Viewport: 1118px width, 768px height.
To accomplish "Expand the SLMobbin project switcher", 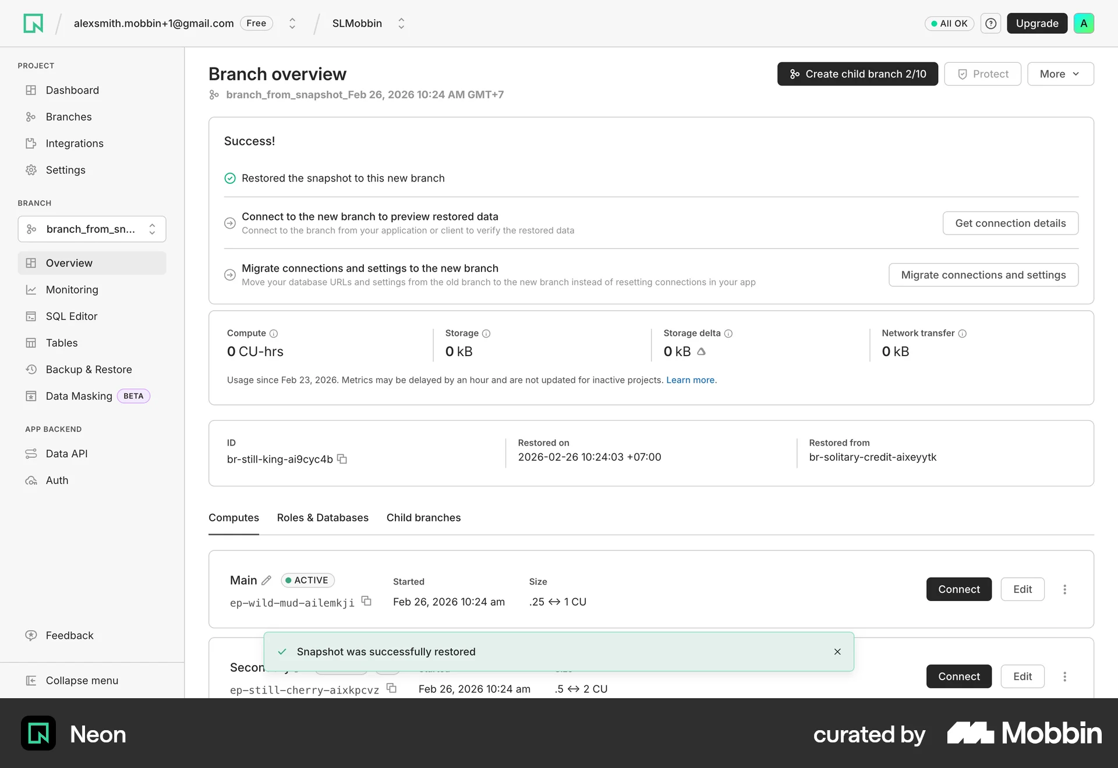I will (401, 23).
